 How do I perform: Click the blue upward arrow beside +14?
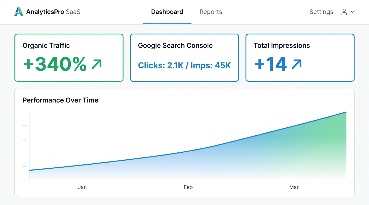296,64
